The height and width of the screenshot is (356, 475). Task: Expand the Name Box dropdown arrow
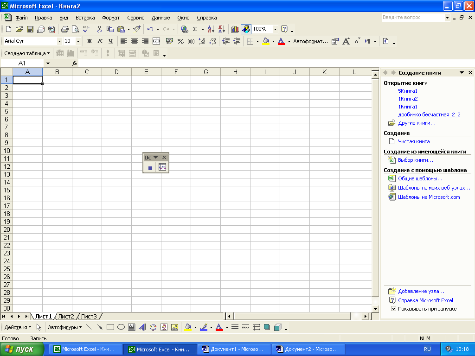point(48,63)
